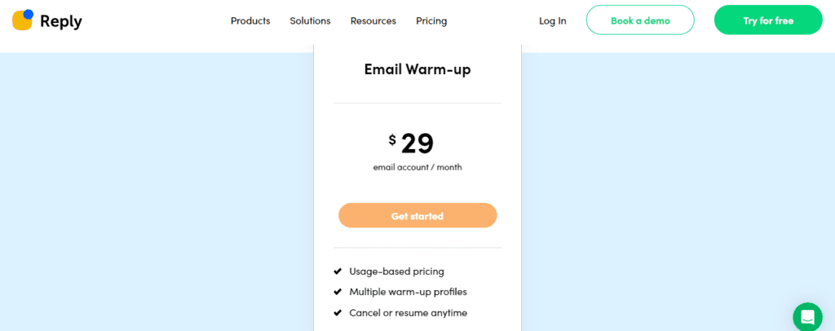The height and width of the screenshot is (331, 835).
Task: Click the email account / month label
Action: coord(417,167)
